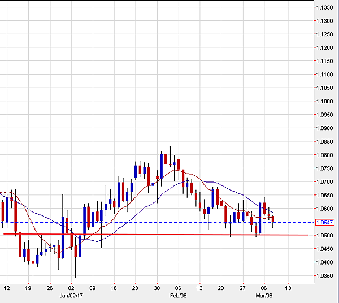Click the 1.0950 price axis label

click(x=325, y=115)
